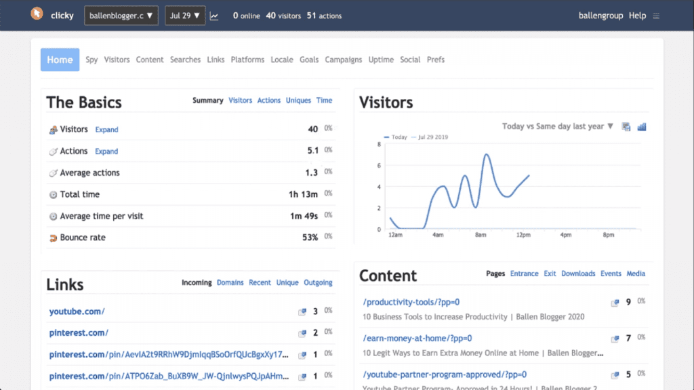Expand the Visitors row in The Basics
This screenshot has height=390, width=694.
[106, 129]
